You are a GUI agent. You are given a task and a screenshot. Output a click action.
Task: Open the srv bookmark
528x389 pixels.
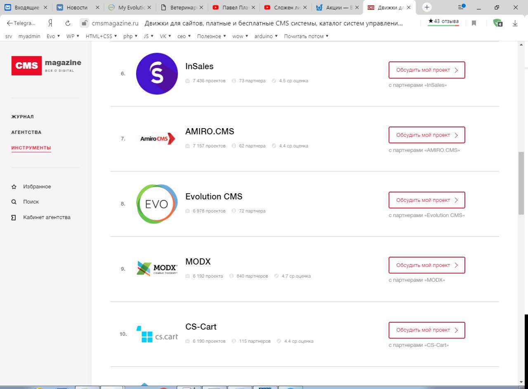tap(9, 36)
